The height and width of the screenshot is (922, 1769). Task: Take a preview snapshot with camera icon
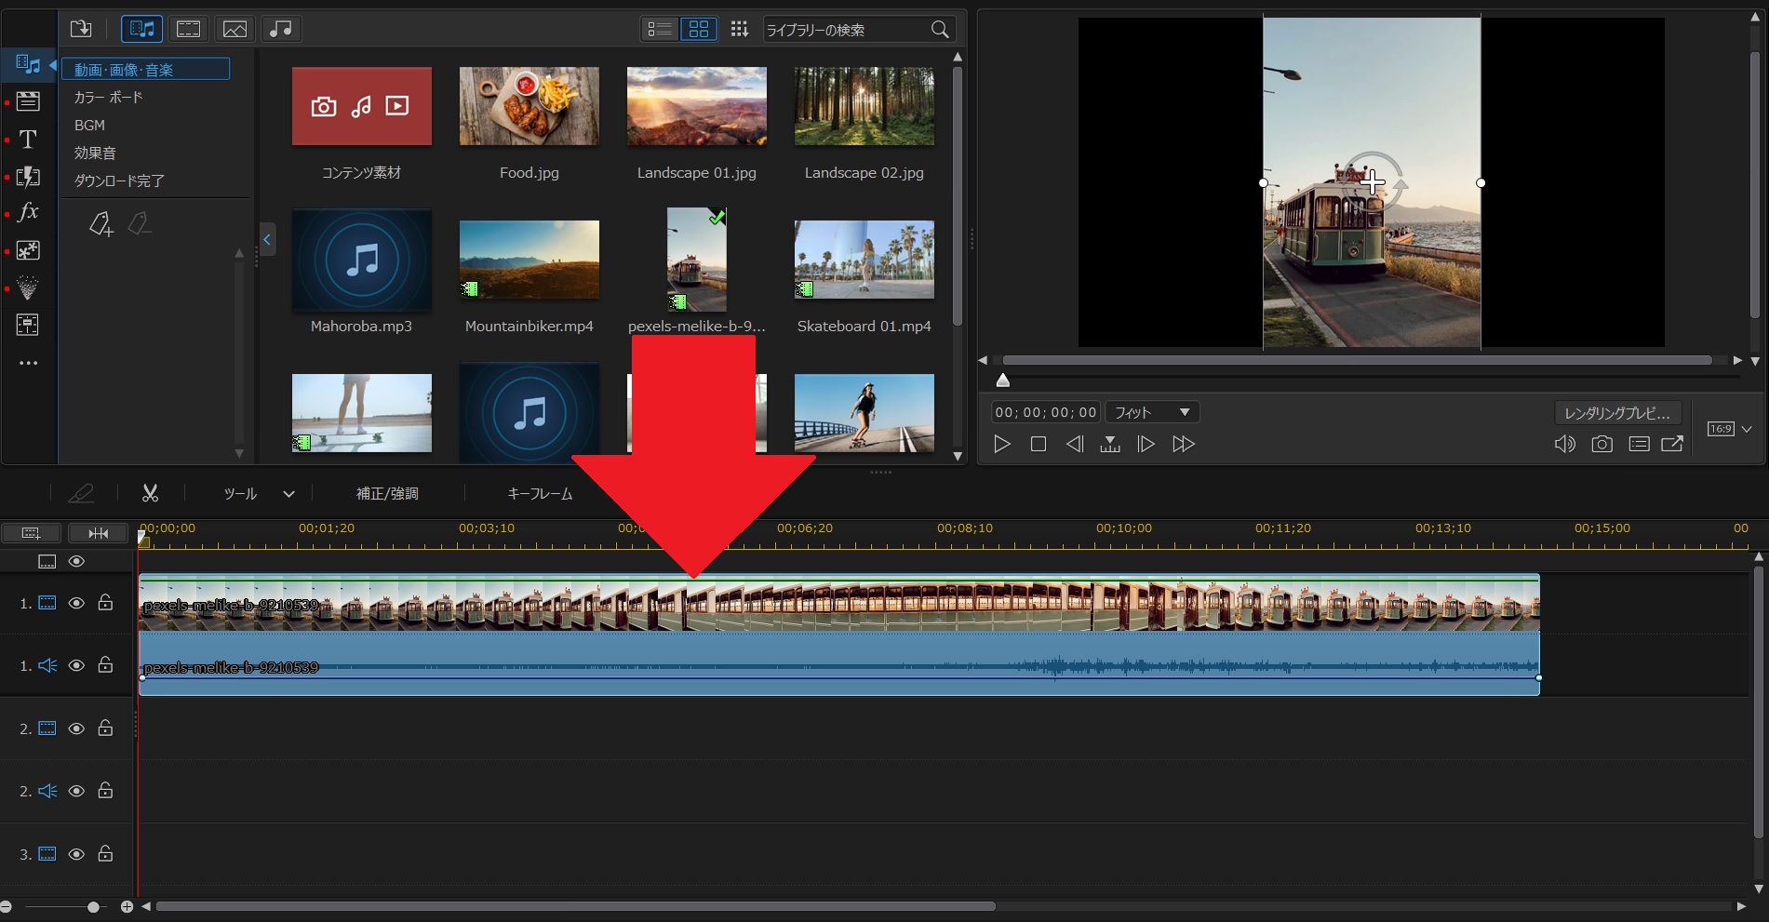(x=1601, y=444)
